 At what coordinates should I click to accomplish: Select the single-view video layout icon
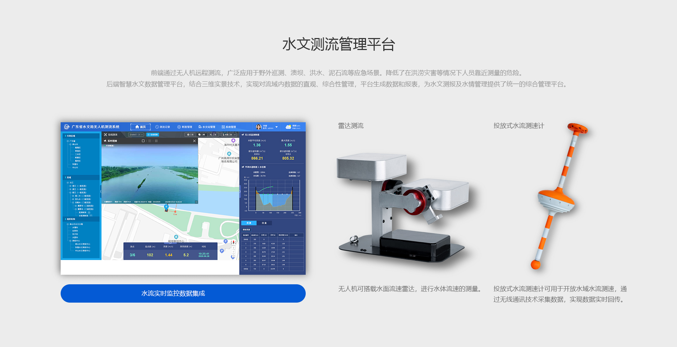point(143,141)
